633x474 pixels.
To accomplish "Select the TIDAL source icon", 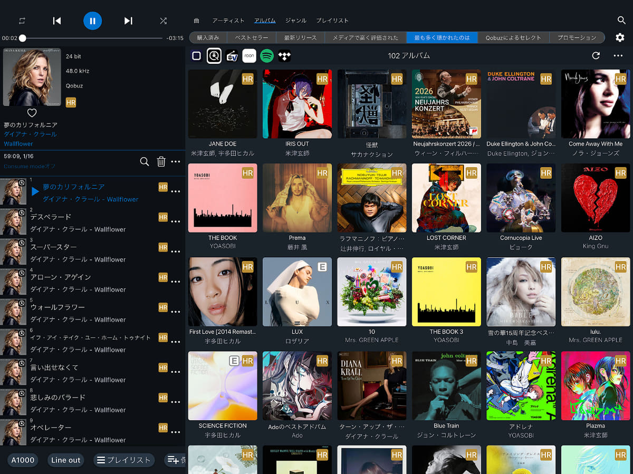I will (285, 55).
